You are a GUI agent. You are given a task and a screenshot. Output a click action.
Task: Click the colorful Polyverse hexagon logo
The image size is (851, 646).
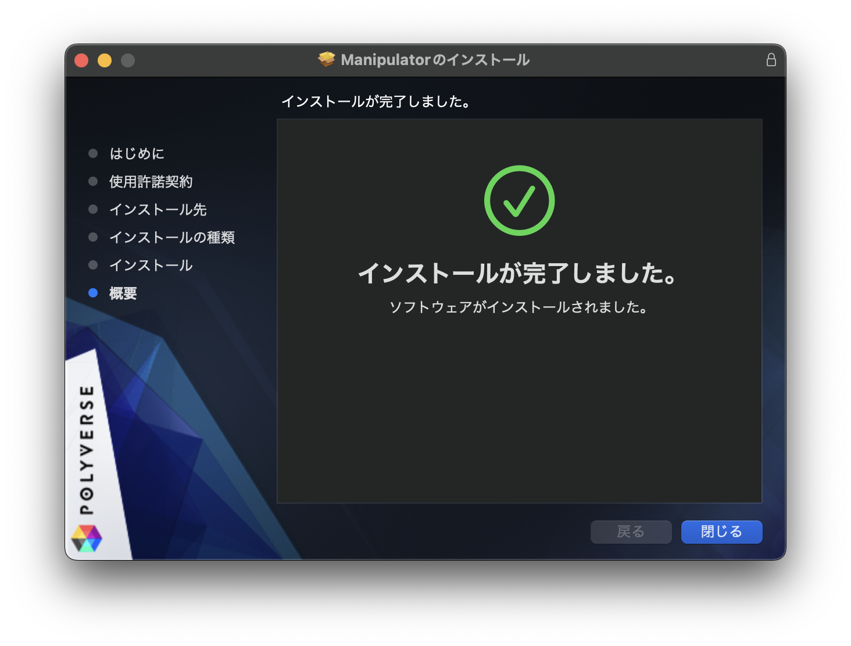(x=87, y=538)
